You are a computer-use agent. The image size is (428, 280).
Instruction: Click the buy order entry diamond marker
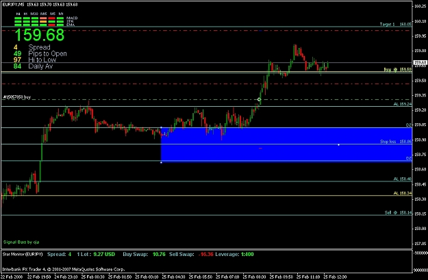pos(259,100)
